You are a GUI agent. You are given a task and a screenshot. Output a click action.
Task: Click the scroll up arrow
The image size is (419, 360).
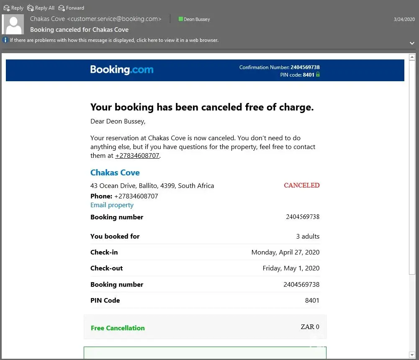click(412, 57)
